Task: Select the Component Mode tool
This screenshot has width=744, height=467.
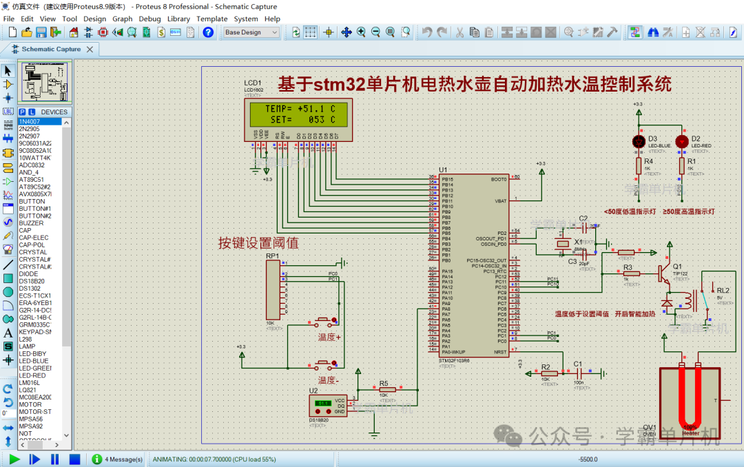Action: point(8,85)
